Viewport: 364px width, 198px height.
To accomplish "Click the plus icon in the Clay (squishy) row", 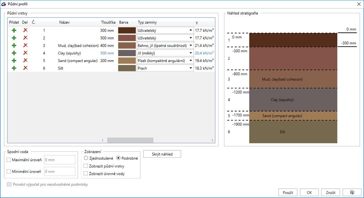I will pos(14,53).
